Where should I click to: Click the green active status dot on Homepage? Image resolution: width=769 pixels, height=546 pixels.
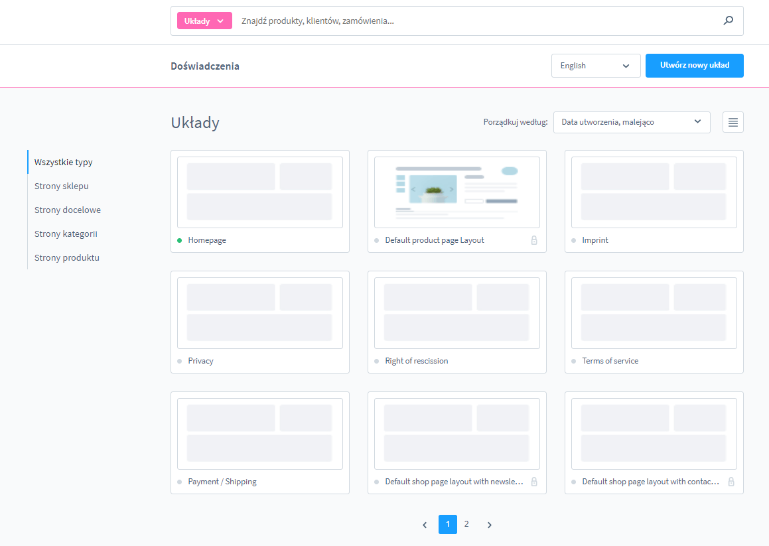[x=179, y=240]
